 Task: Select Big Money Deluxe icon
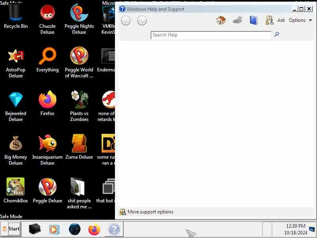point(15,150)
